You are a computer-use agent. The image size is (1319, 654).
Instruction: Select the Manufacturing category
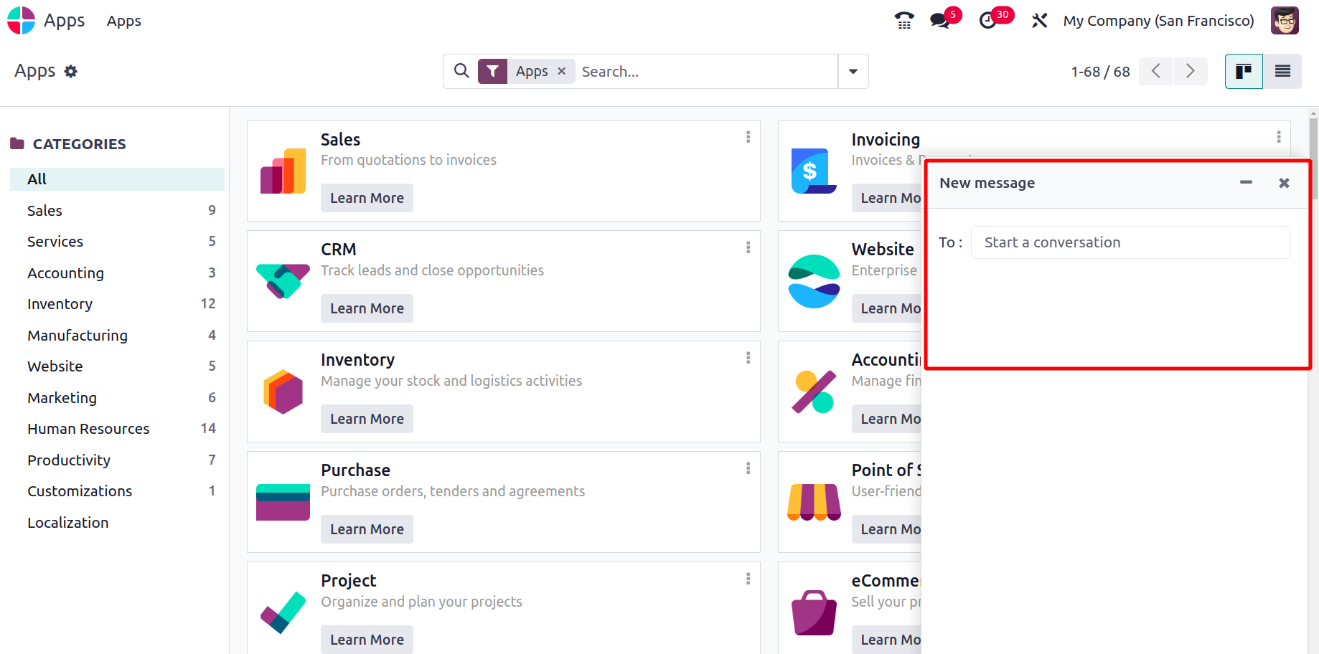[117, 335]
